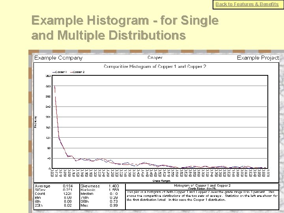Click the Copper 2 legend entry
This screenshot has height=213, width=284.
(x=77, y=72)
